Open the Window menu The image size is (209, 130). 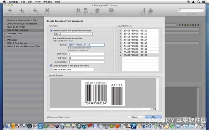[x=48, y=2]
